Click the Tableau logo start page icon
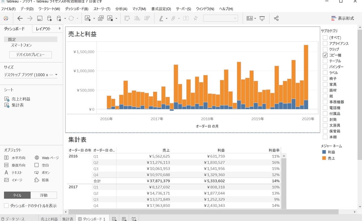This screenshot has height=221, width=362. pos(6,18)
